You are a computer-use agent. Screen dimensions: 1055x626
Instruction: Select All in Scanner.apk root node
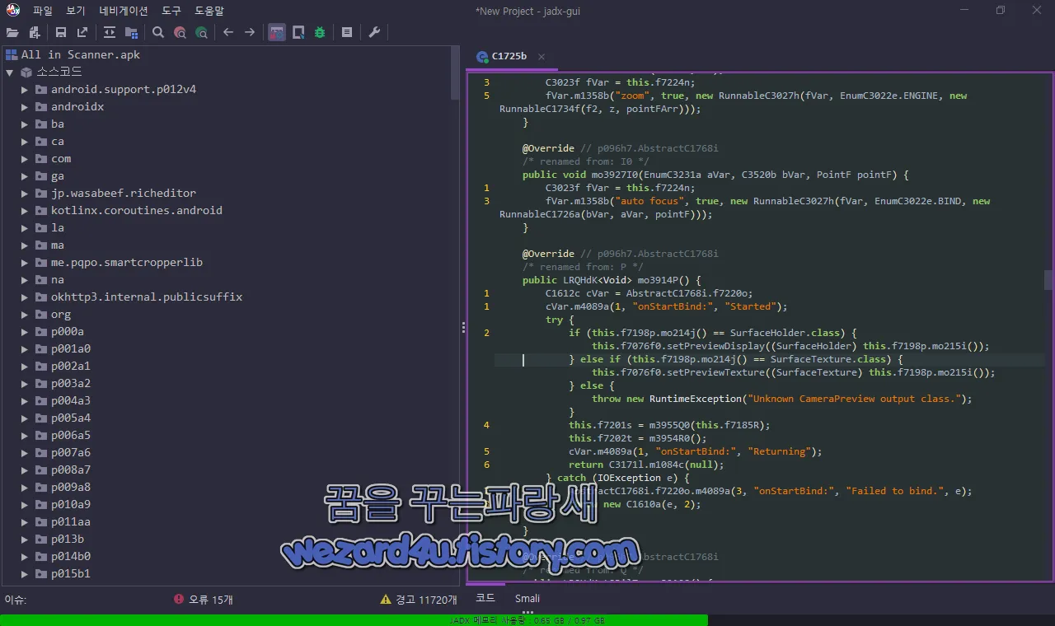81,54
